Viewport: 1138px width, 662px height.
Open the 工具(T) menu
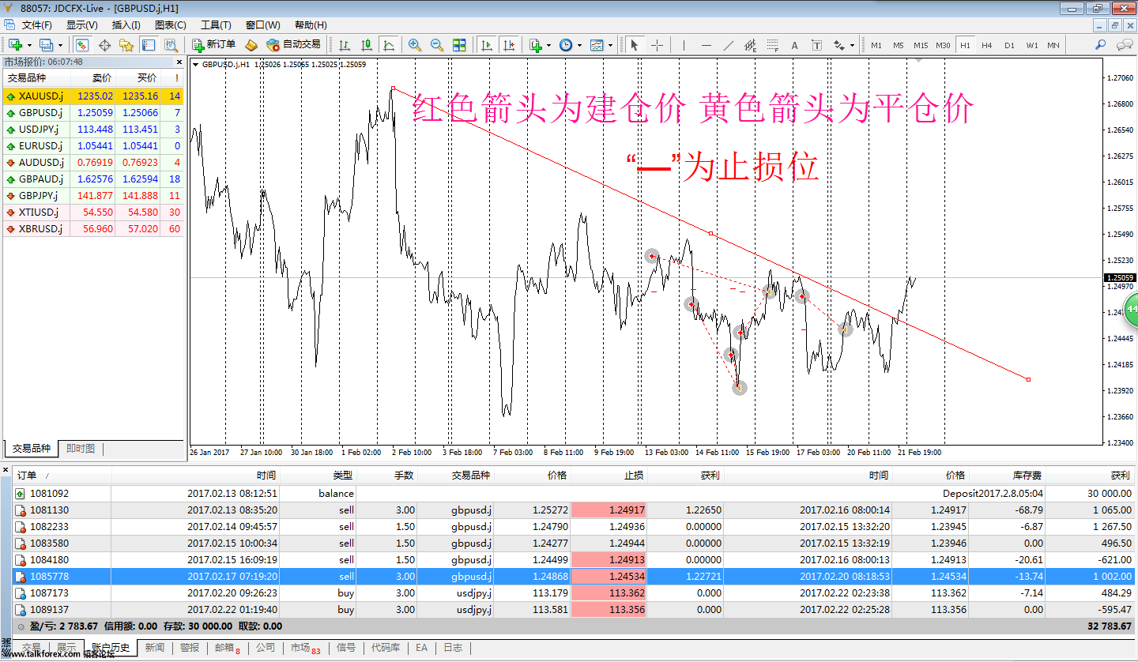216,25
